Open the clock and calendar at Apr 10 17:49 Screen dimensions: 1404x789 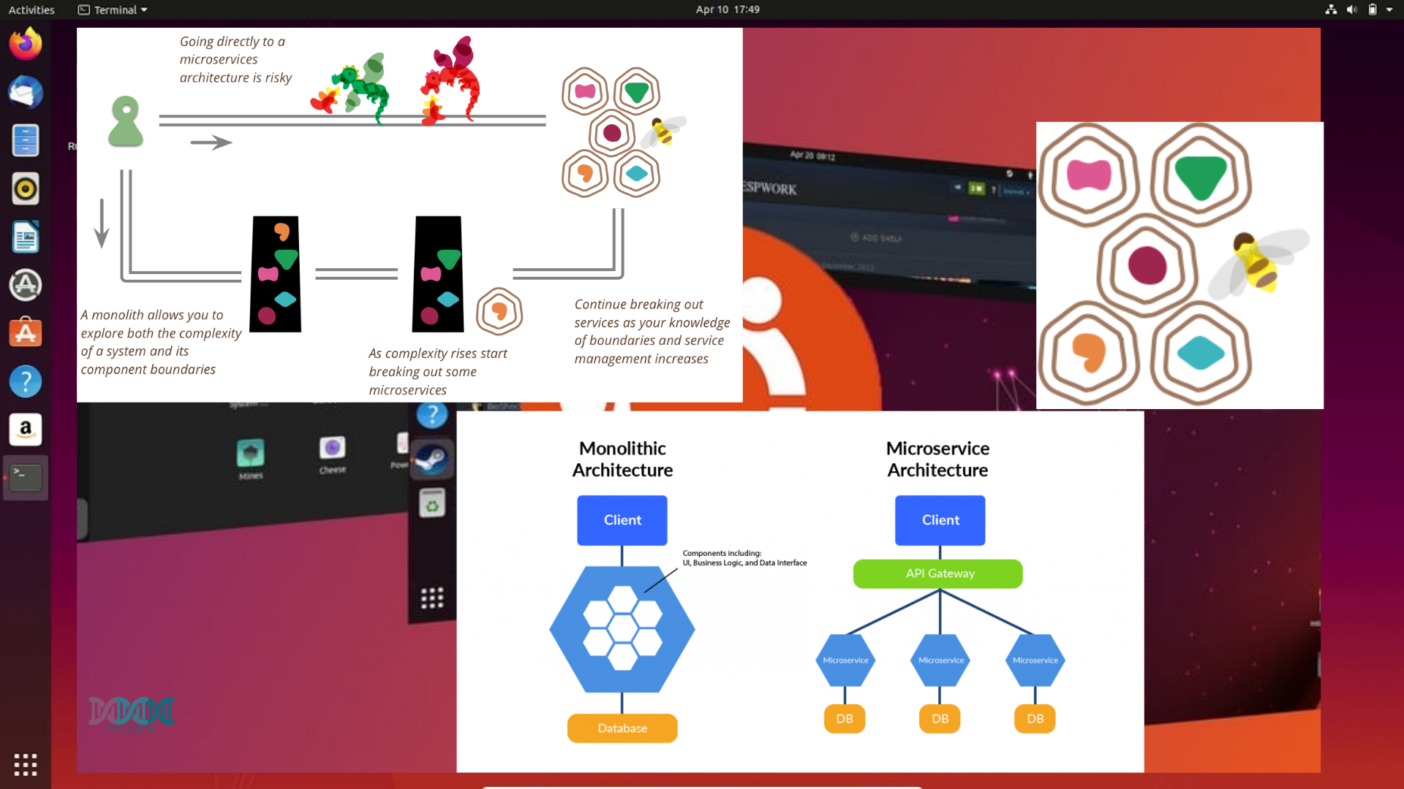click(728, 9)
